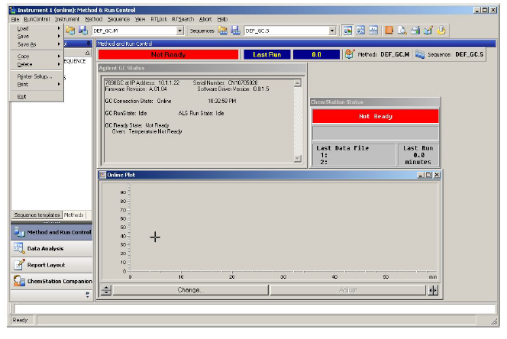The image size is (507, 339).
Task: Click the navigation pane overflow chevron
Action: pos(87,295)
